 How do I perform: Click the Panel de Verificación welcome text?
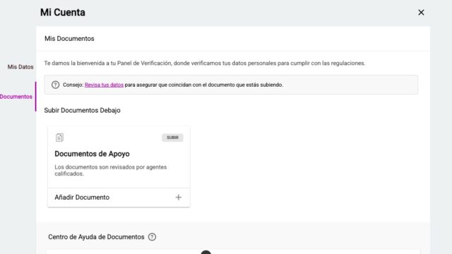click(x=205, y=64)
